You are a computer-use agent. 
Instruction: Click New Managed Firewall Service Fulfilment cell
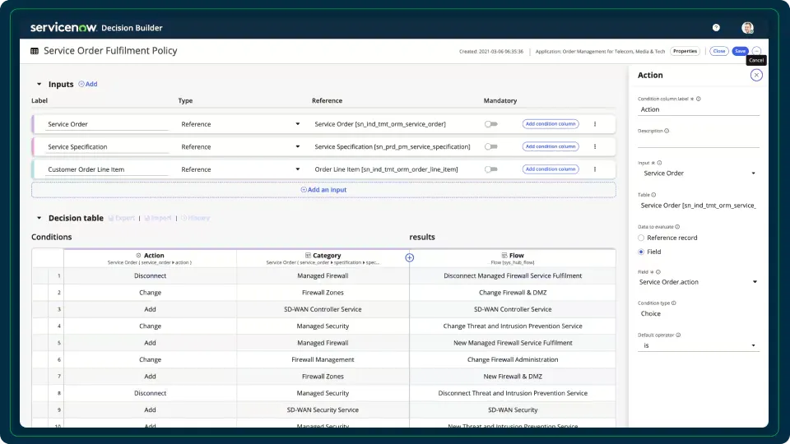[513, 343]
